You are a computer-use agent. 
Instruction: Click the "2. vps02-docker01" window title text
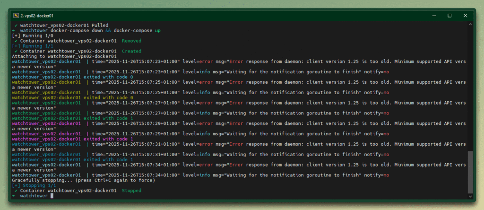click(38, 16)
